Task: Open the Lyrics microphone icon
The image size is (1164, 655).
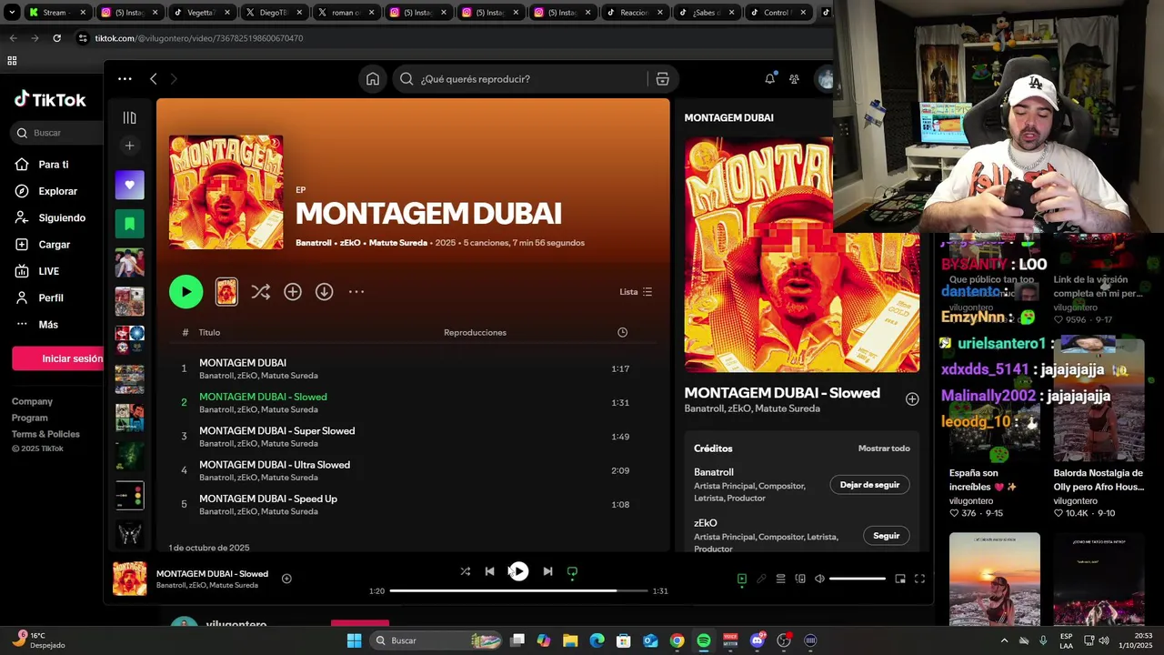Action: point(761,579)
